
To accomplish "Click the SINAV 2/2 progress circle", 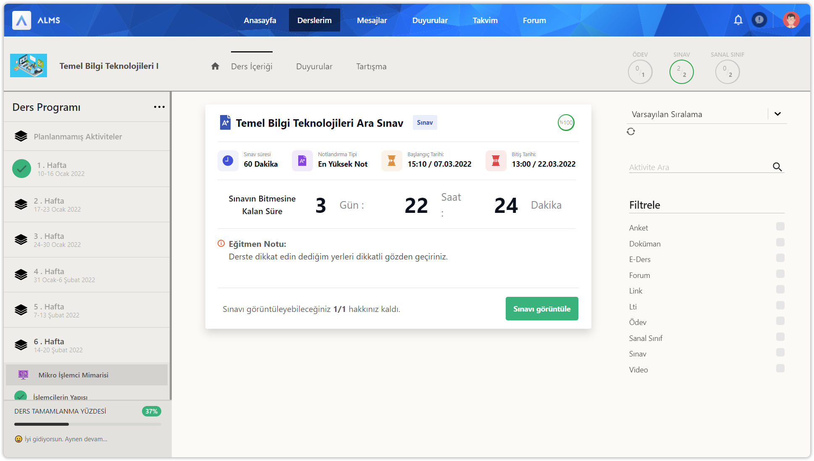I will (x=681, y=72).
